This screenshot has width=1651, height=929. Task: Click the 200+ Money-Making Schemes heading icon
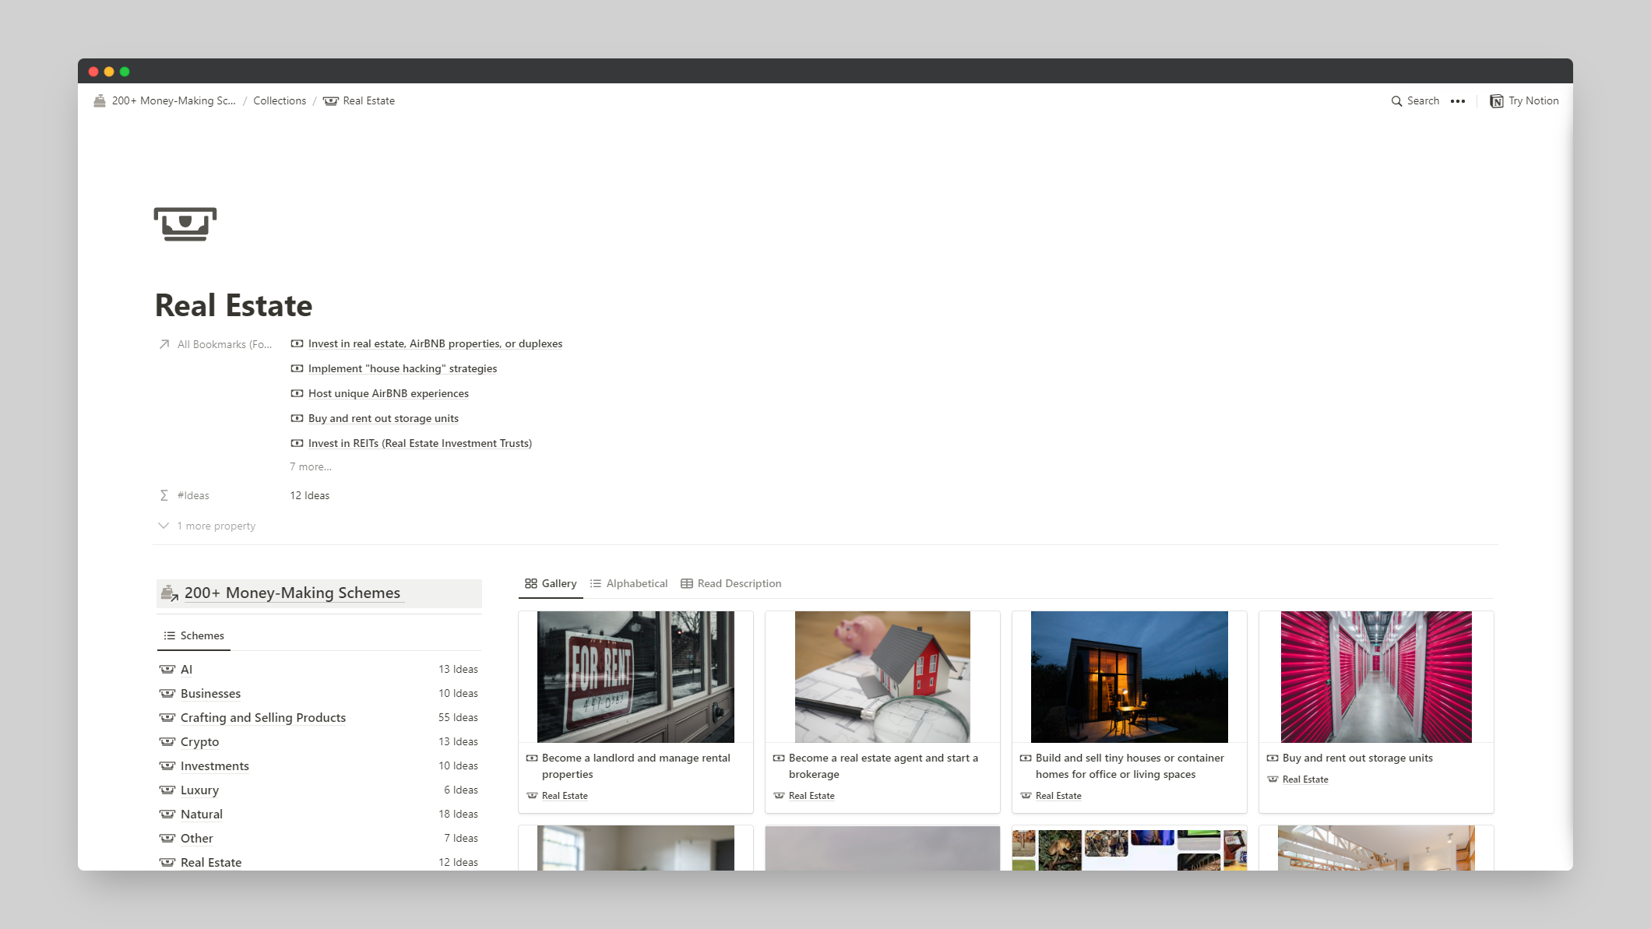(x=169, y=593)
